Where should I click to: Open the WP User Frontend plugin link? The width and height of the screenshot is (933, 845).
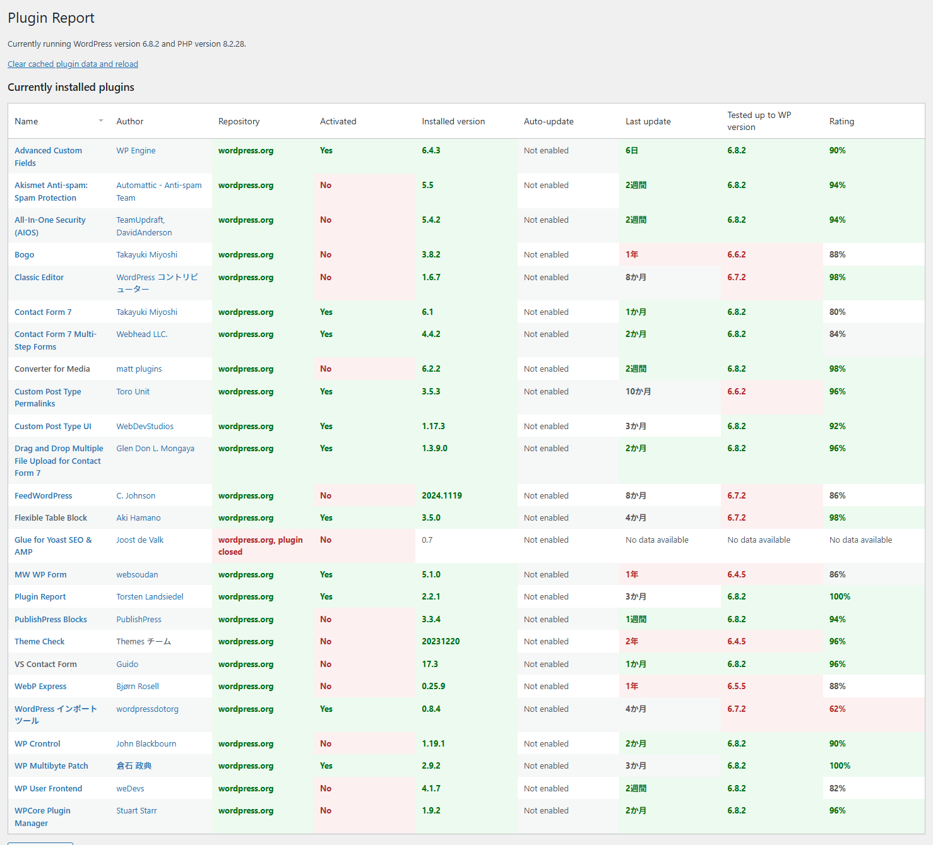(49, 788)
